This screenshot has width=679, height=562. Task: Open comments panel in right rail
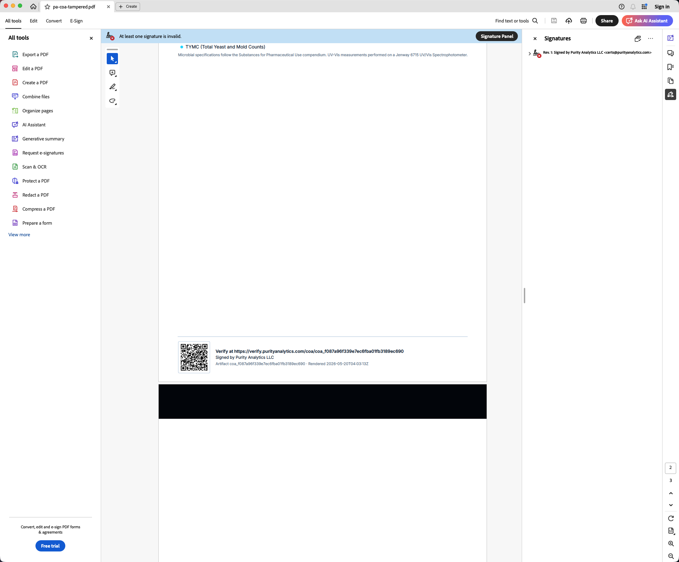point(671,53)
